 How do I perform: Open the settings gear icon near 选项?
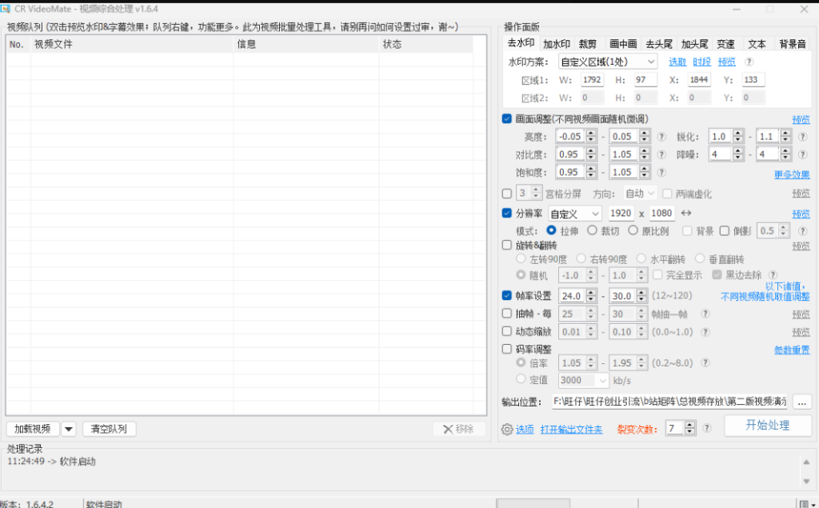click(x=506, y=429)
